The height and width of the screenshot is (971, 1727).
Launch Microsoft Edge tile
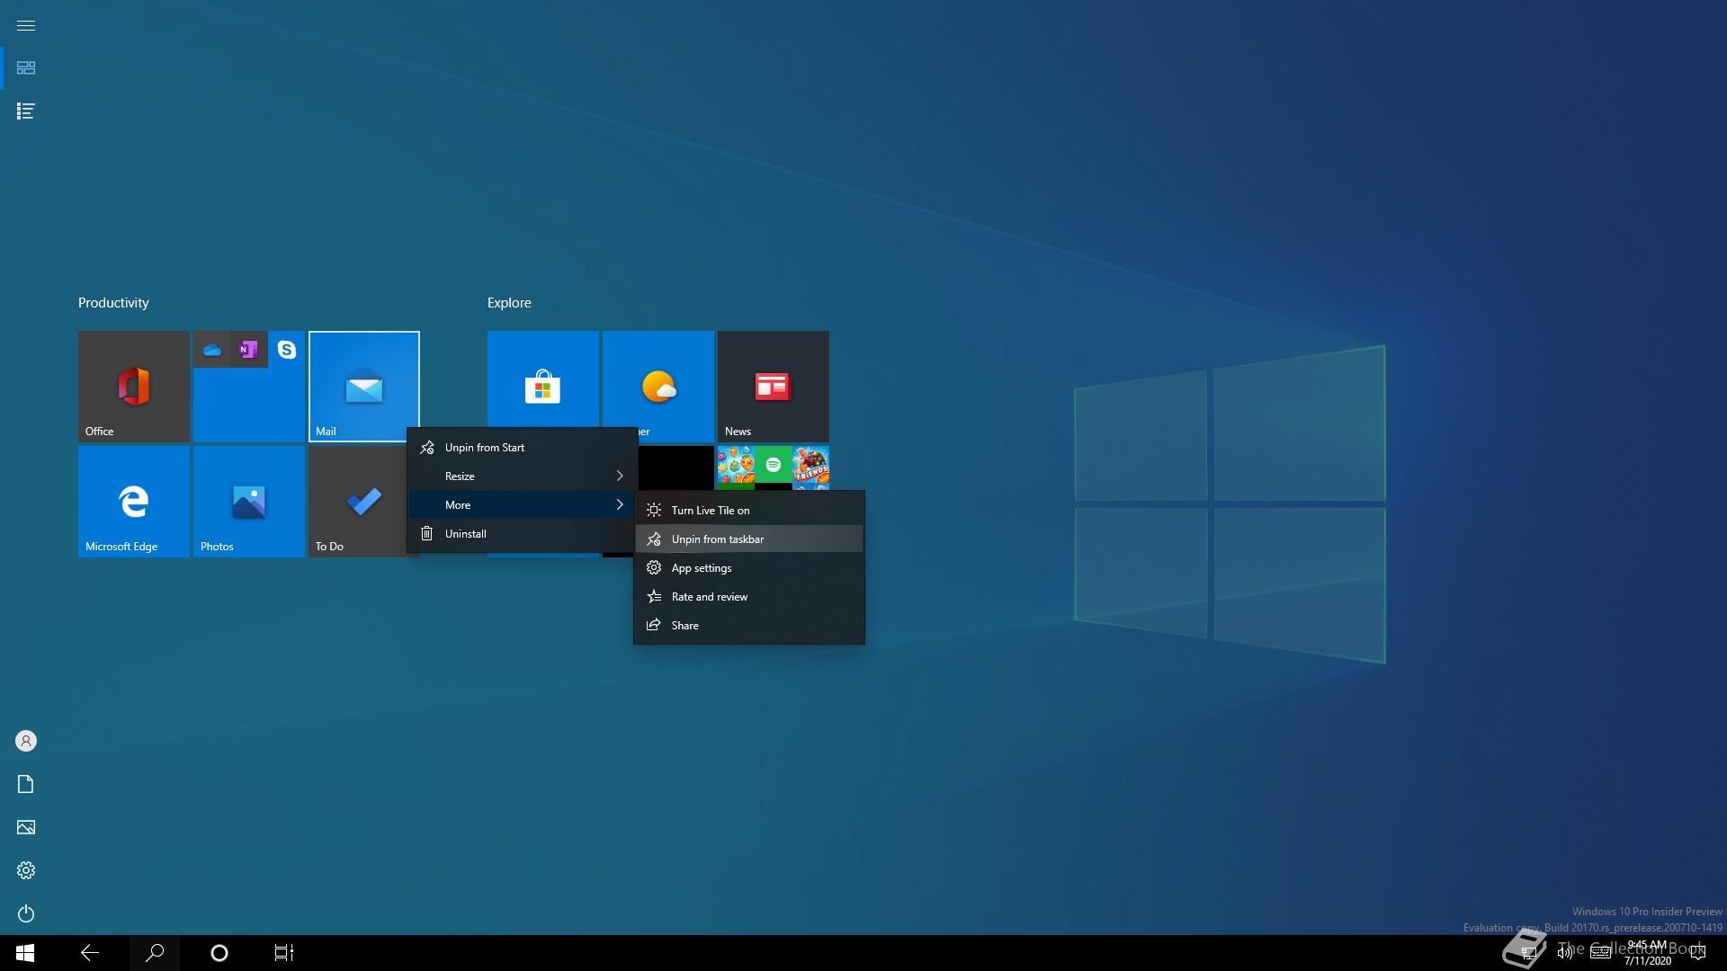[x=134, y=502]
